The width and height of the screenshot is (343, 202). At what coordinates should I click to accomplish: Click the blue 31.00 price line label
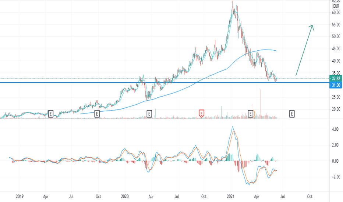click(x=336, y=85)
